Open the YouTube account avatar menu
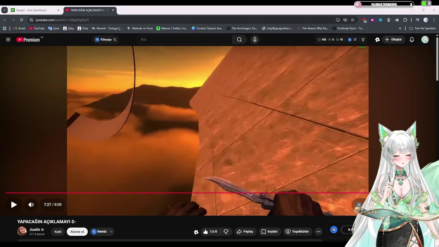The image size is (439, 247). click(425, 39)
